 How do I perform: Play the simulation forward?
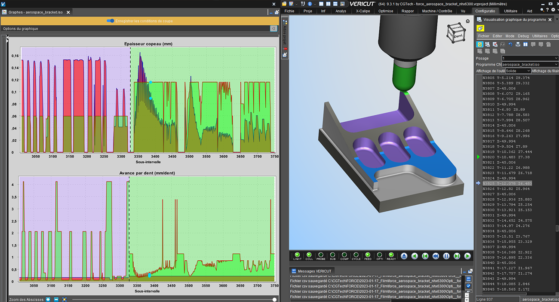467,256
